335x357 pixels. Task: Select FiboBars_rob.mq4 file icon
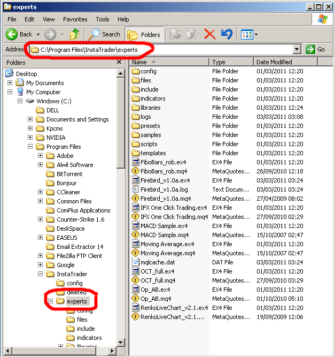pos(136,171)
